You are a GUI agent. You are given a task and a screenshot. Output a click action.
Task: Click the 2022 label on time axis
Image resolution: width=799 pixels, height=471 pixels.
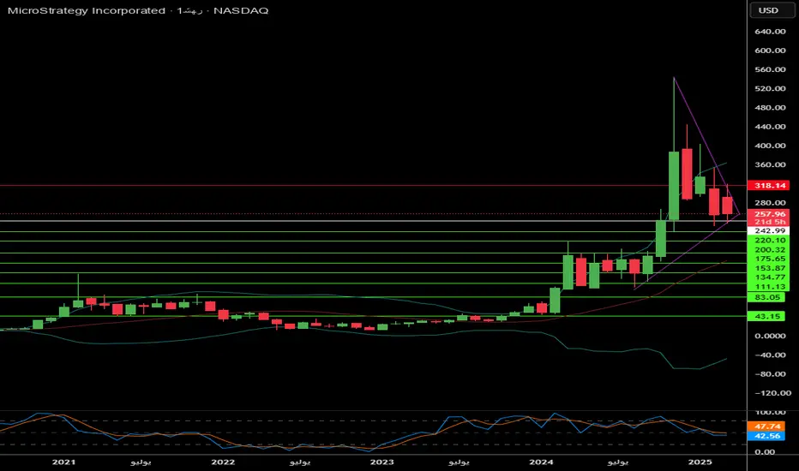click(x=223, y=462)
